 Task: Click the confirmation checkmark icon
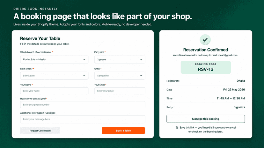coord(205,40)
